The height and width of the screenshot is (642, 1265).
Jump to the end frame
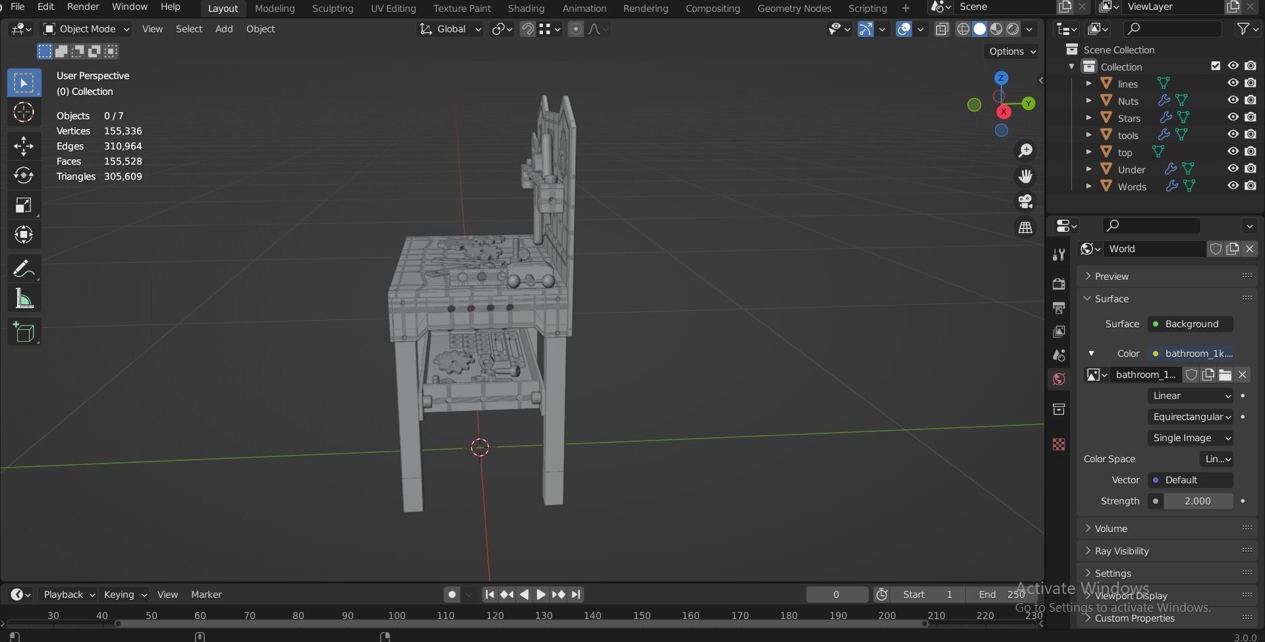(x=576, y=595)
